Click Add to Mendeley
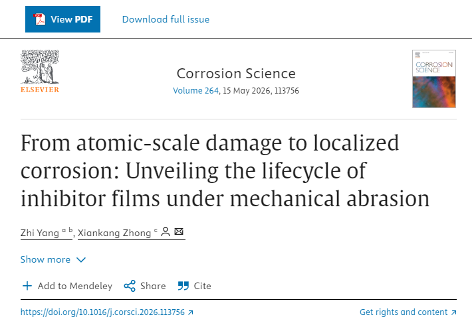472x323 pixels. [74, 286]
